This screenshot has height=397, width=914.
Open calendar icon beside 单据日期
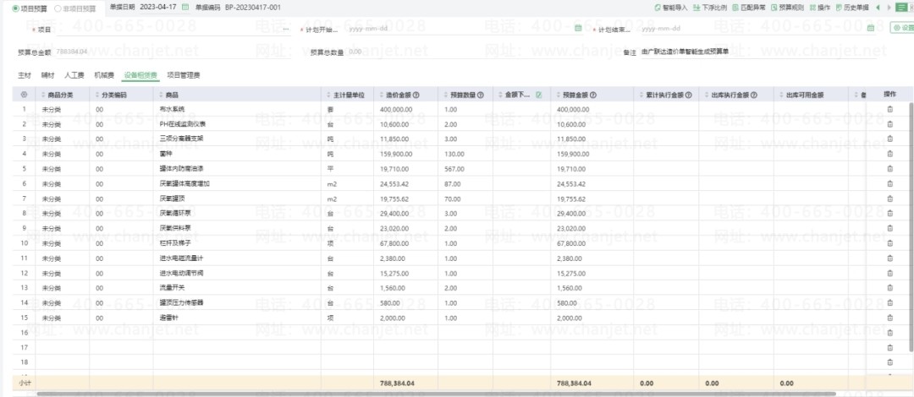(x=185, y=8)
